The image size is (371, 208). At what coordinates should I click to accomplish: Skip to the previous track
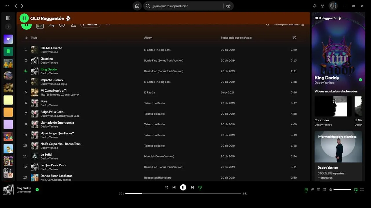(x=174, y=187)
